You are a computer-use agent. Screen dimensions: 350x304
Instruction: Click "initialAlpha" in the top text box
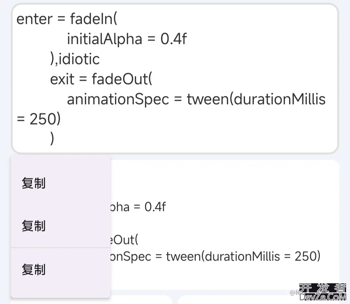tap(104, 39)
